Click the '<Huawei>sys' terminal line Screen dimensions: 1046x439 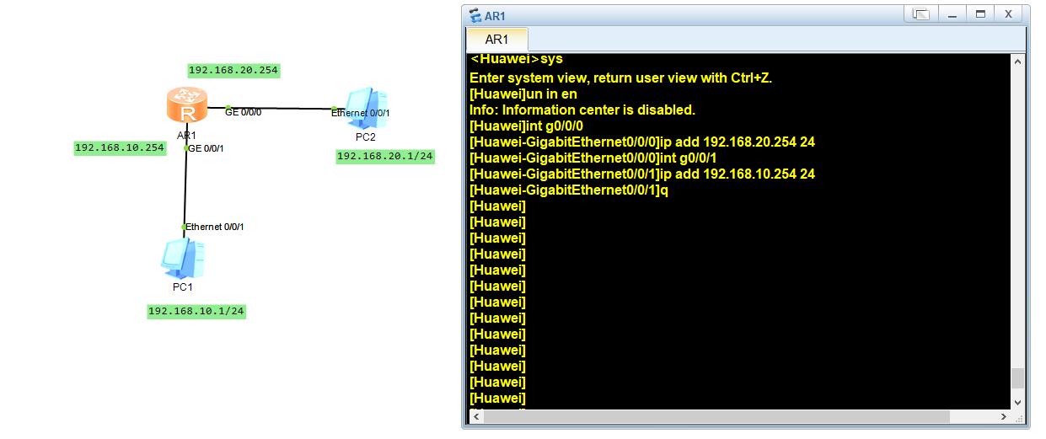pos(517,59)
